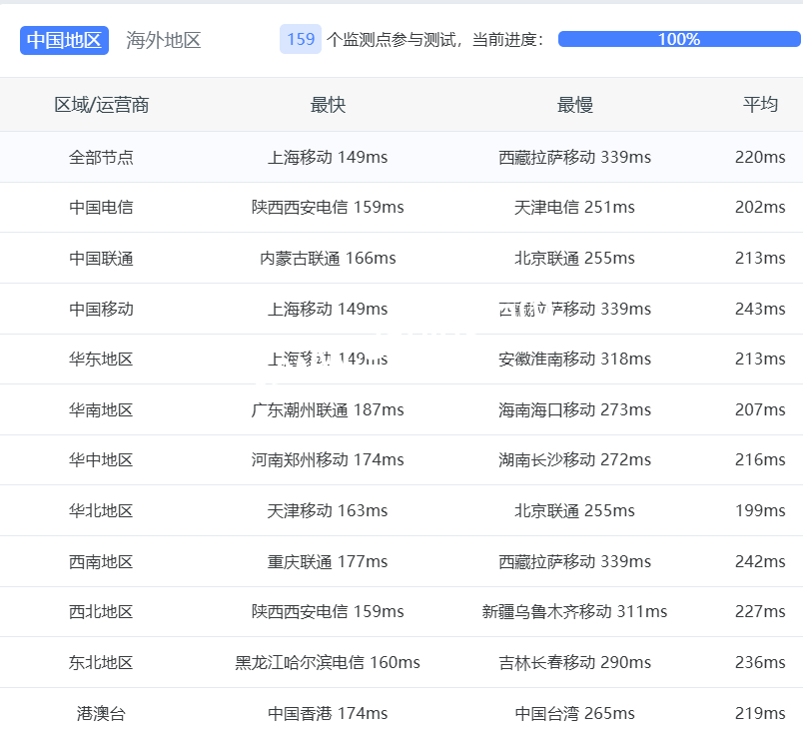Click the 西南地区 row label

coord(101,562)
